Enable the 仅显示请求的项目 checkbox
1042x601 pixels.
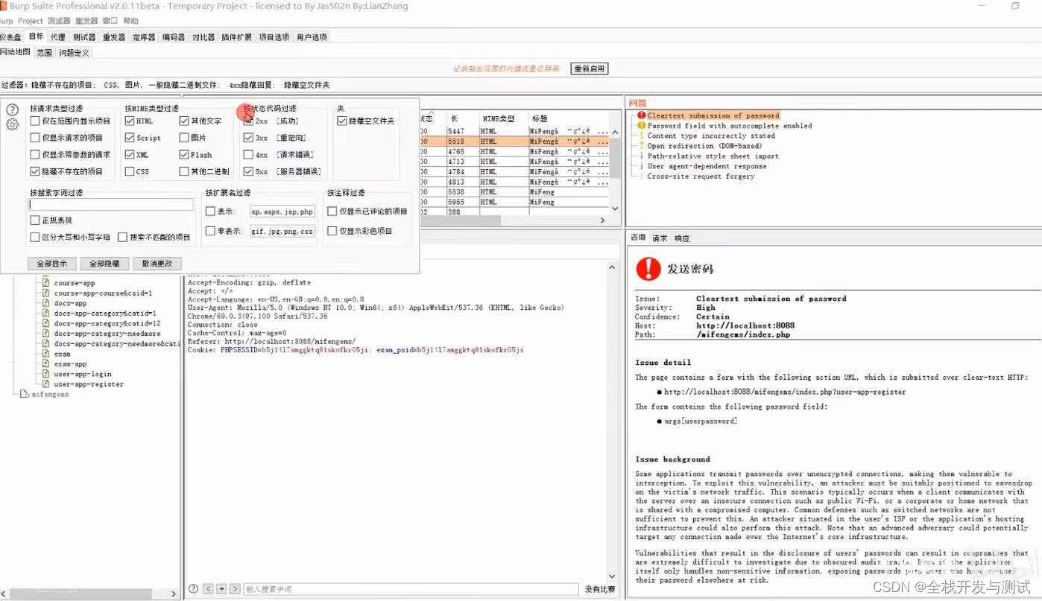click(34, 138)
